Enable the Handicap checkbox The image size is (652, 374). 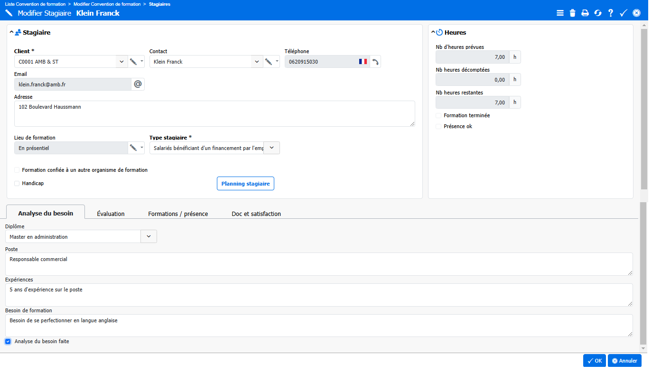[17, 183]
